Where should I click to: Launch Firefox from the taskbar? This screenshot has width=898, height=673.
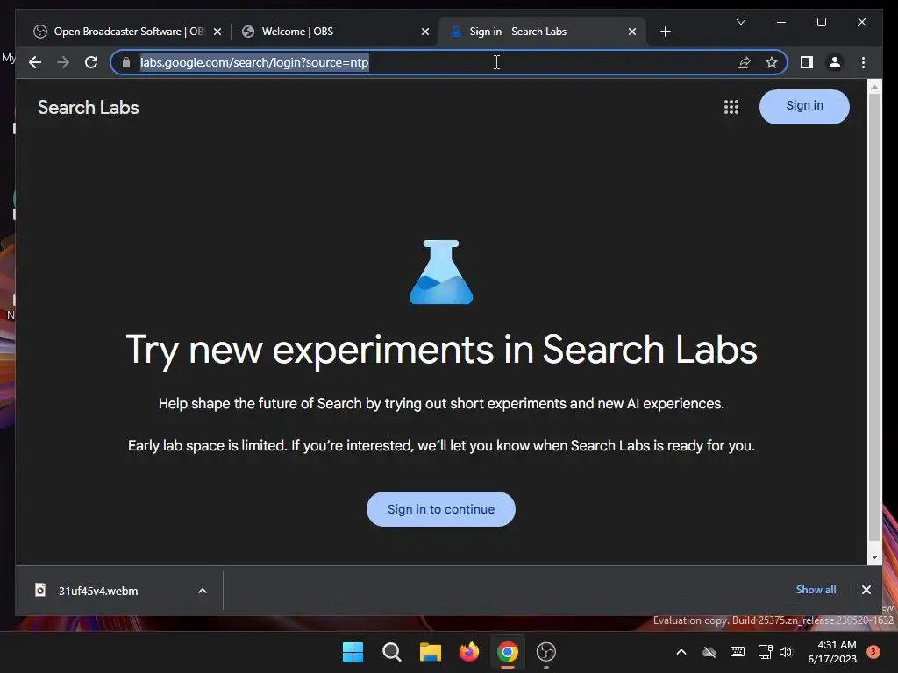pos(469,652)
